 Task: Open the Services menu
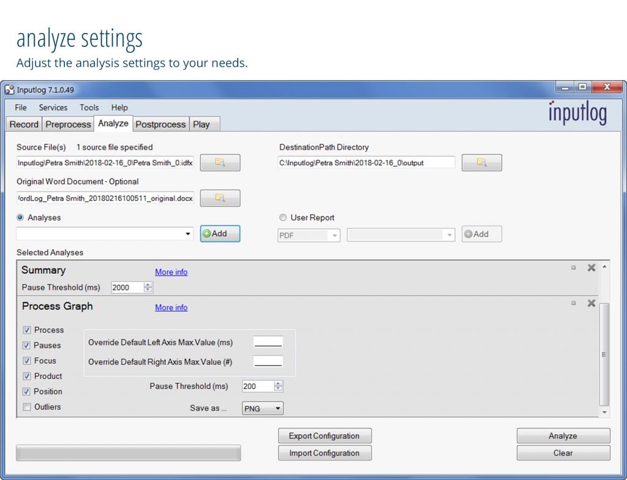[x=53, y=108]
